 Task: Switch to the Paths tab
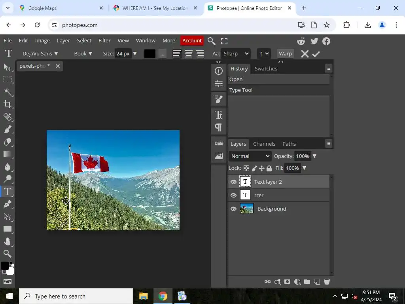pos(289,144)
